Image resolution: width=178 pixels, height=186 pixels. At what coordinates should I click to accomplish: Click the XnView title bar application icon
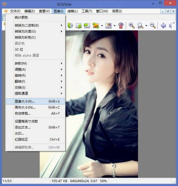[x=5, y=4]
